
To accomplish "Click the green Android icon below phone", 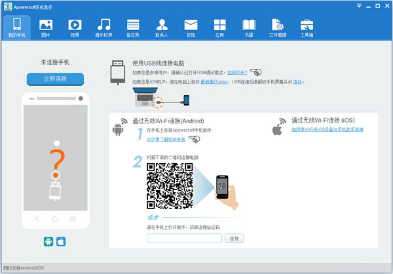I will pyautogui.click(x=48, y=242).
